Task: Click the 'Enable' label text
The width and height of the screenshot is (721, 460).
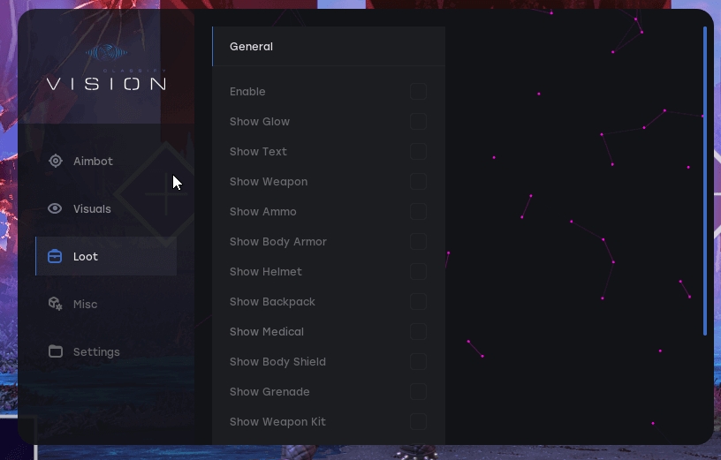Action: pos(247,92)
